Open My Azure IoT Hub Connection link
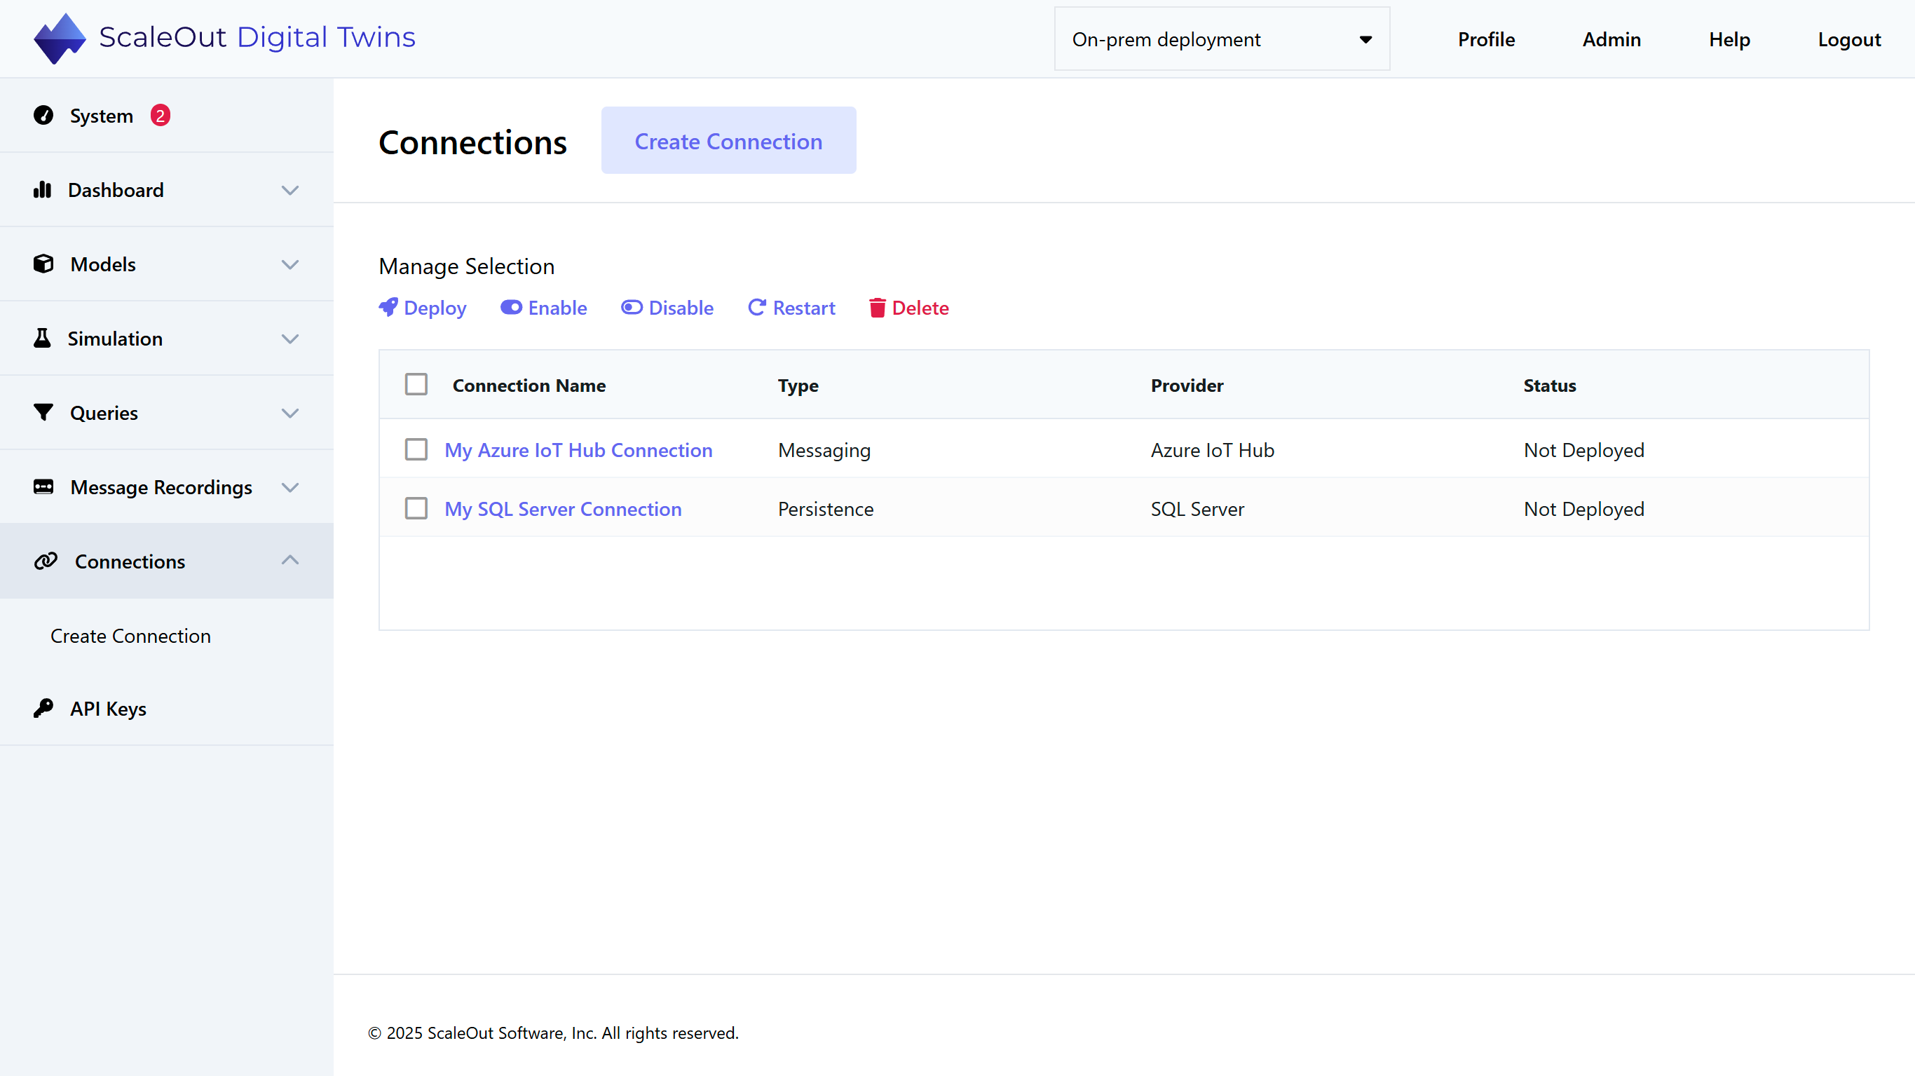This screenshot has width=1915, height=1076. click(x=578, y=450)
